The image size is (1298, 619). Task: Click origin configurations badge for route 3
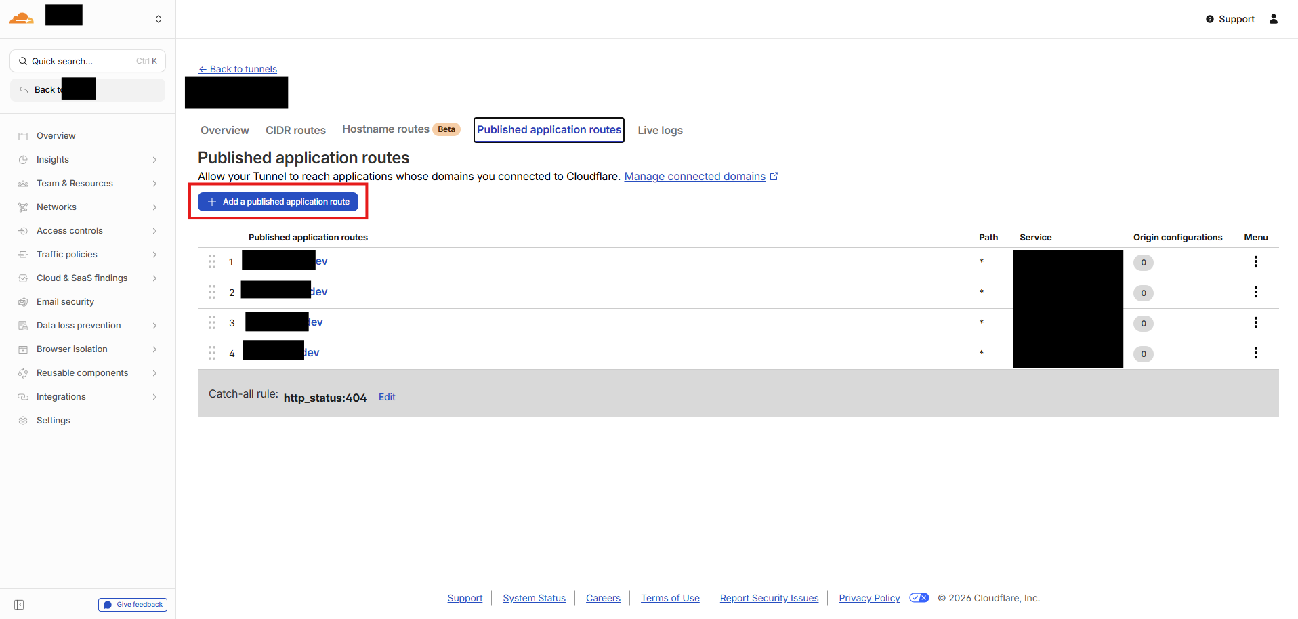click(x=1144, y=324)
